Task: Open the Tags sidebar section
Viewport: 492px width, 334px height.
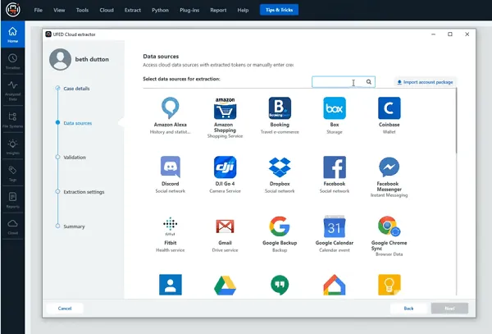Action: 12,174
